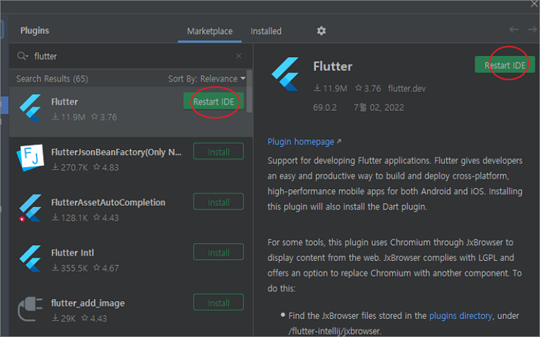Restart IDE from Flutter list row
The width and height of the screenshot is (540, 337).
coord(214,102)
